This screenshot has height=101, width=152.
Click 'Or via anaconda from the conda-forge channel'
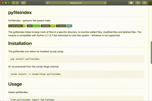(33, 67)
